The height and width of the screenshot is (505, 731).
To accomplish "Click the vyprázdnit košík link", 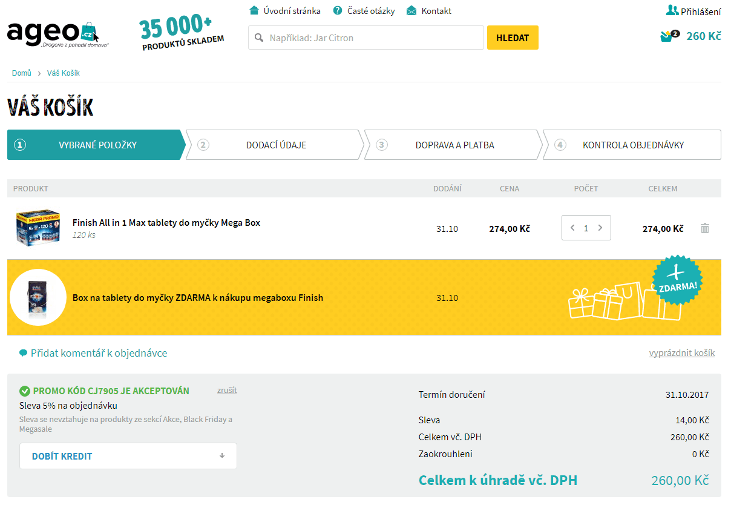I will click(681, 353).
